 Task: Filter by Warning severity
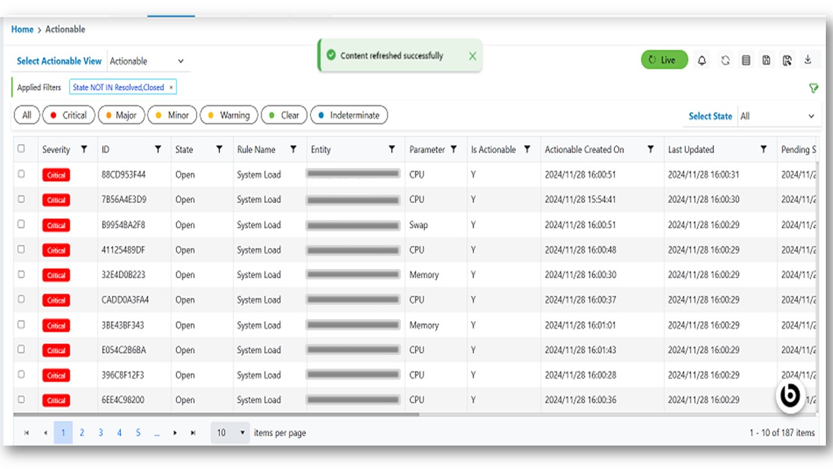[228, 115]
